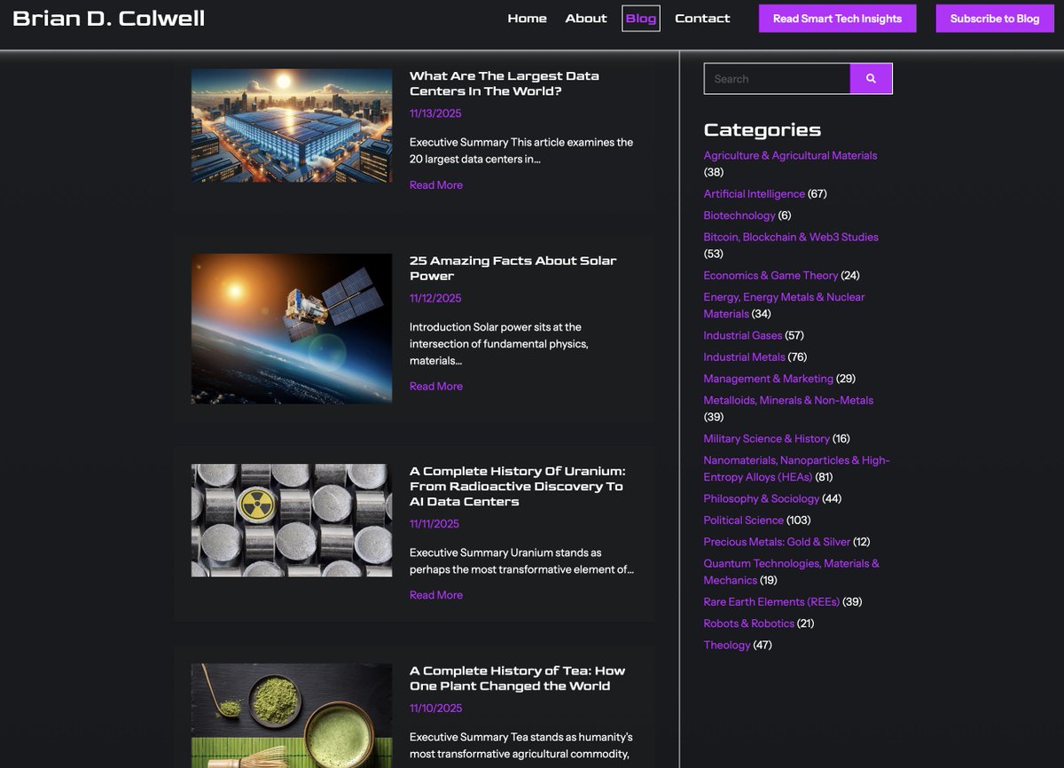The height and width of the screenshot is (768, 1064).
Task: Click the search magnifier icon button
Action: pyautogui.click(x=871, y=79)
